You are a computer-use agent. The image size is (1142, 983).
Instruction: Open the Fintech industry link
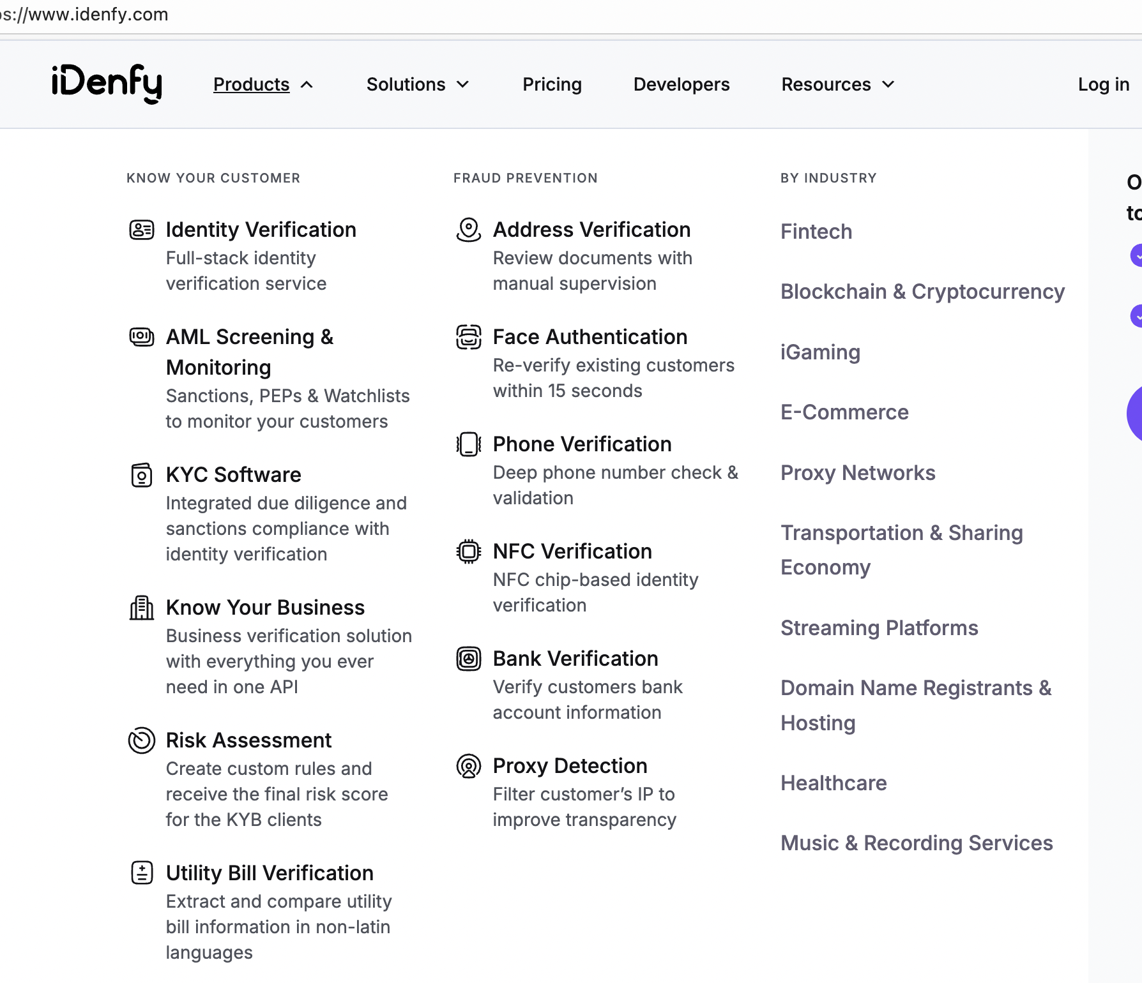[816, 232]
